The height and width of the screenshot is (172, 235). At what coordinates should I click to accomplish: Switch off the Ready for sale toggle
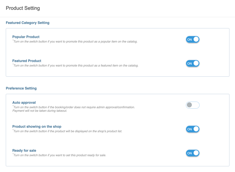(x=192, y=153)
